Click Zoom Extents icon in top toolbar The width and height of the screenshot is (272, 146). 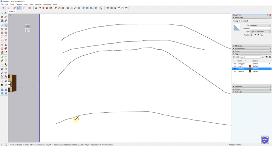pyautogui.click(x=79, y=8)
